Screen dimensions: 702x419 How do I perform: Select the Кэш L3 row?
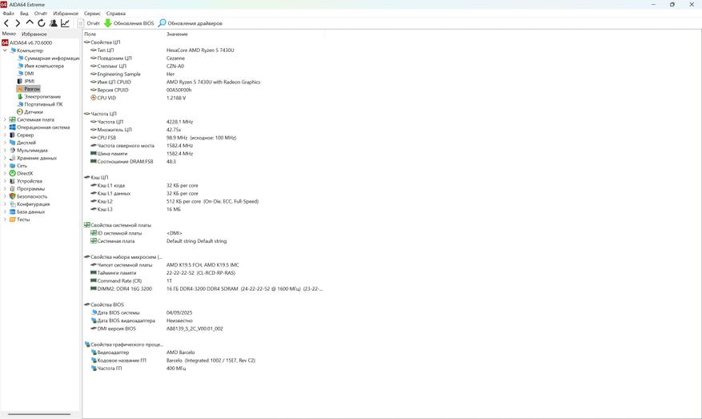[x=203, y=209]
